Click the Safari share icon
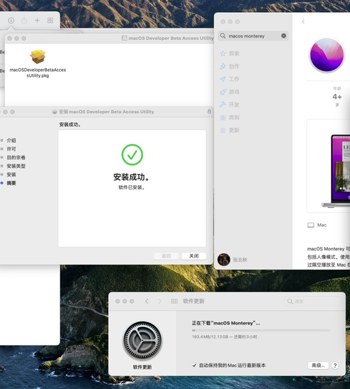Image resolution: width=350 pixels, height=389 pixels. [x=24, y=20]
